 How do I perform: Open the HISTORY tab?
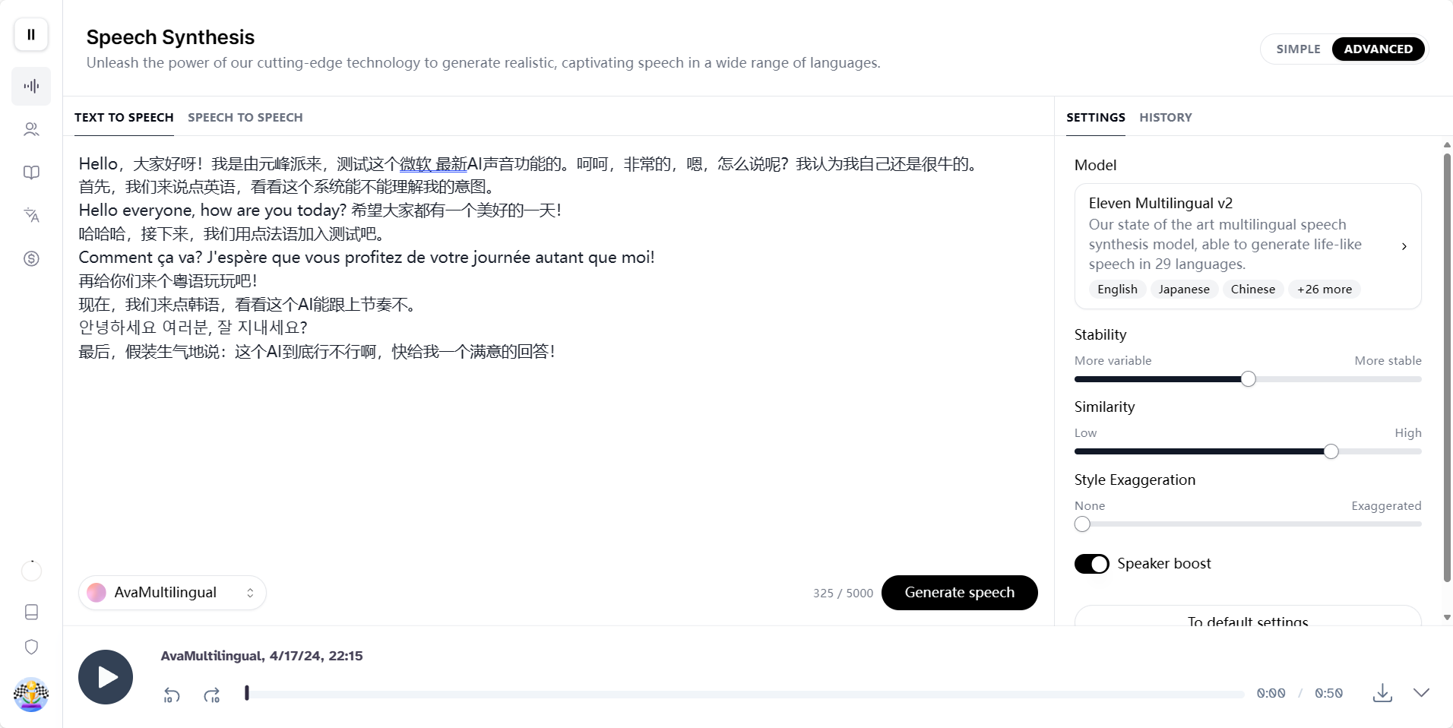(1165, 118)
